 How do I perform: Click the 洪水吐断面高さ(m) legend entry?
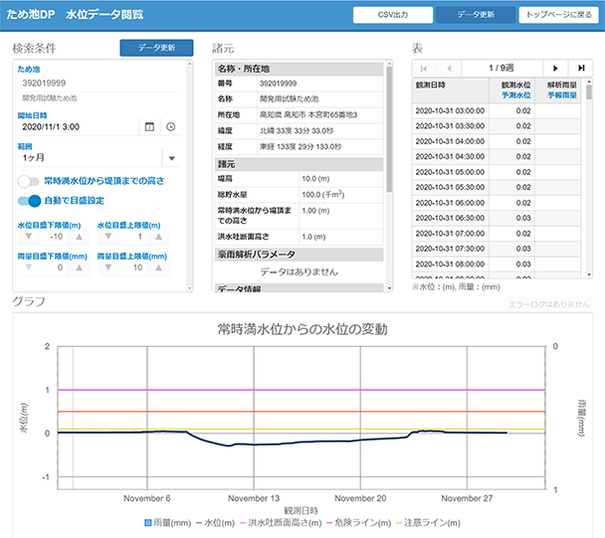point(281,523)
